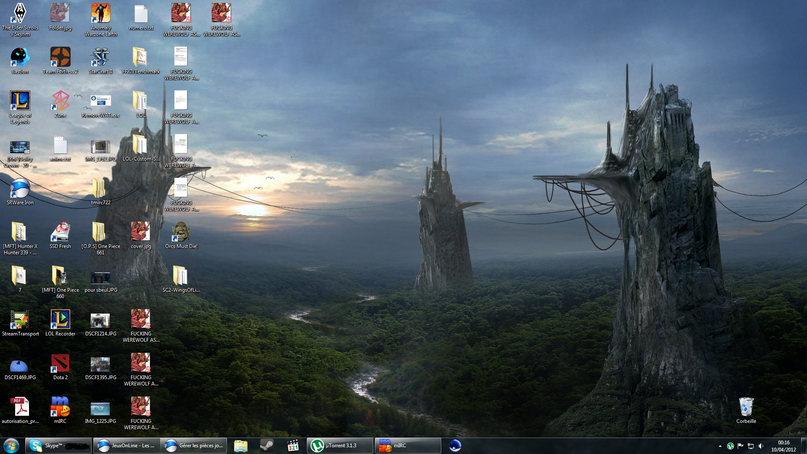
Task: Select the StreamTransport shortcut
Action: click(20, 323)
